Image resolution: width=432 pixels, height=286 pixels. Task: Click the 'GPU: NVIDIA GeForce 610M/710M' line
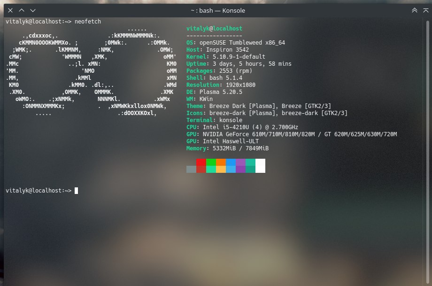[292, 134]
